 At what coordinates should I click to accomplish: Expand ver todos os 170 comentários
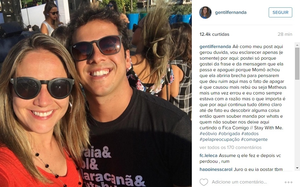click(230, 147)
